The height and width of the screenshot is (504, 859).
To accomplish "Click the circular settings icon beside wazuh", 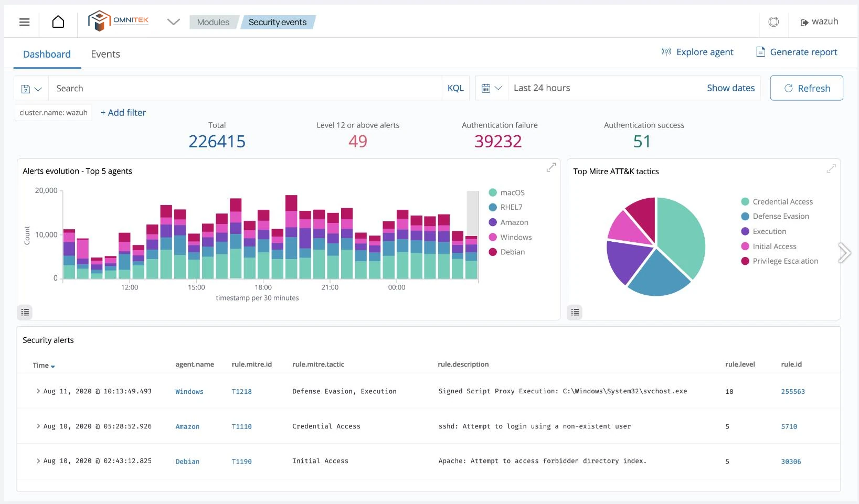I will (x=773, y=22).
